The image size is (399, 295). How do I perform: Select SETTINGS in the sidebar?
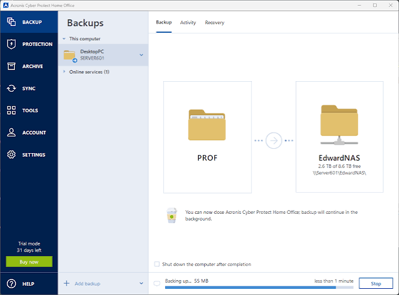[29, 154]
